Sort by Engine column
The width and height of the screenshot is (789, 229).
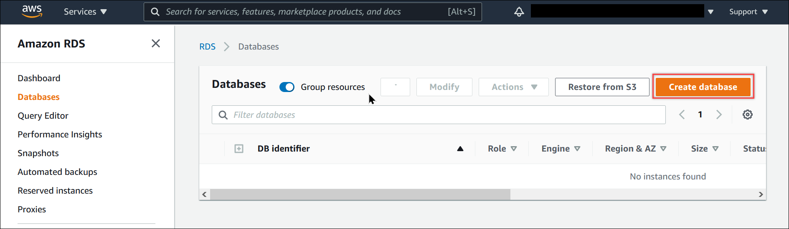tap(561, 149)
